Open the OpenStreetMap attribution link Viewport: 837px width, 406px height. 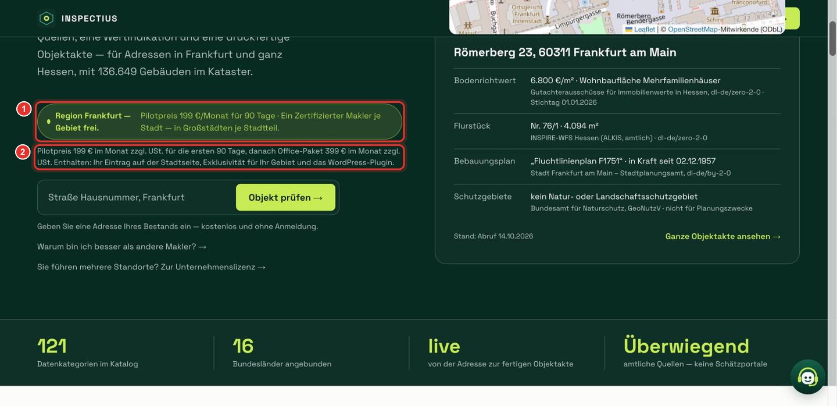[x=692, y=29]
